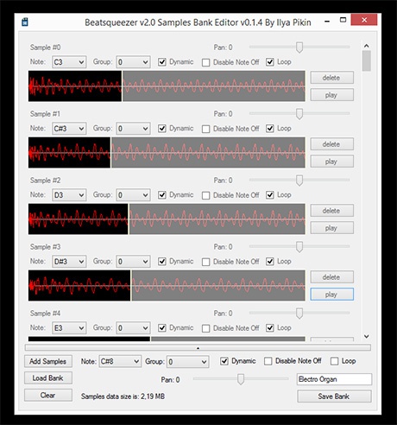Click the Save Bank button
The image size is (397, 425).
[x=334, y=396]
